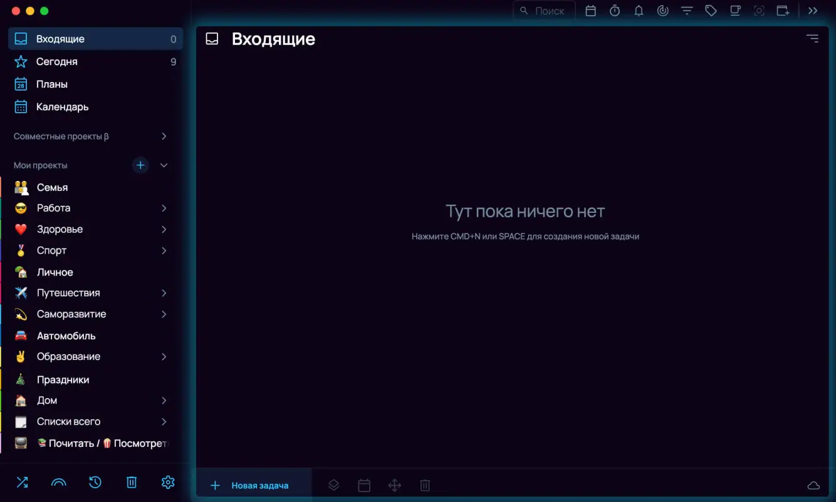Click the Новая задача button
The width and height of the screenshot is (836, 502).
251,485
